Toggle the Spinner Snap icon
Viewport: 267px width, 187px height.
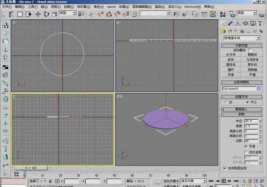click(x=126, y=14)
